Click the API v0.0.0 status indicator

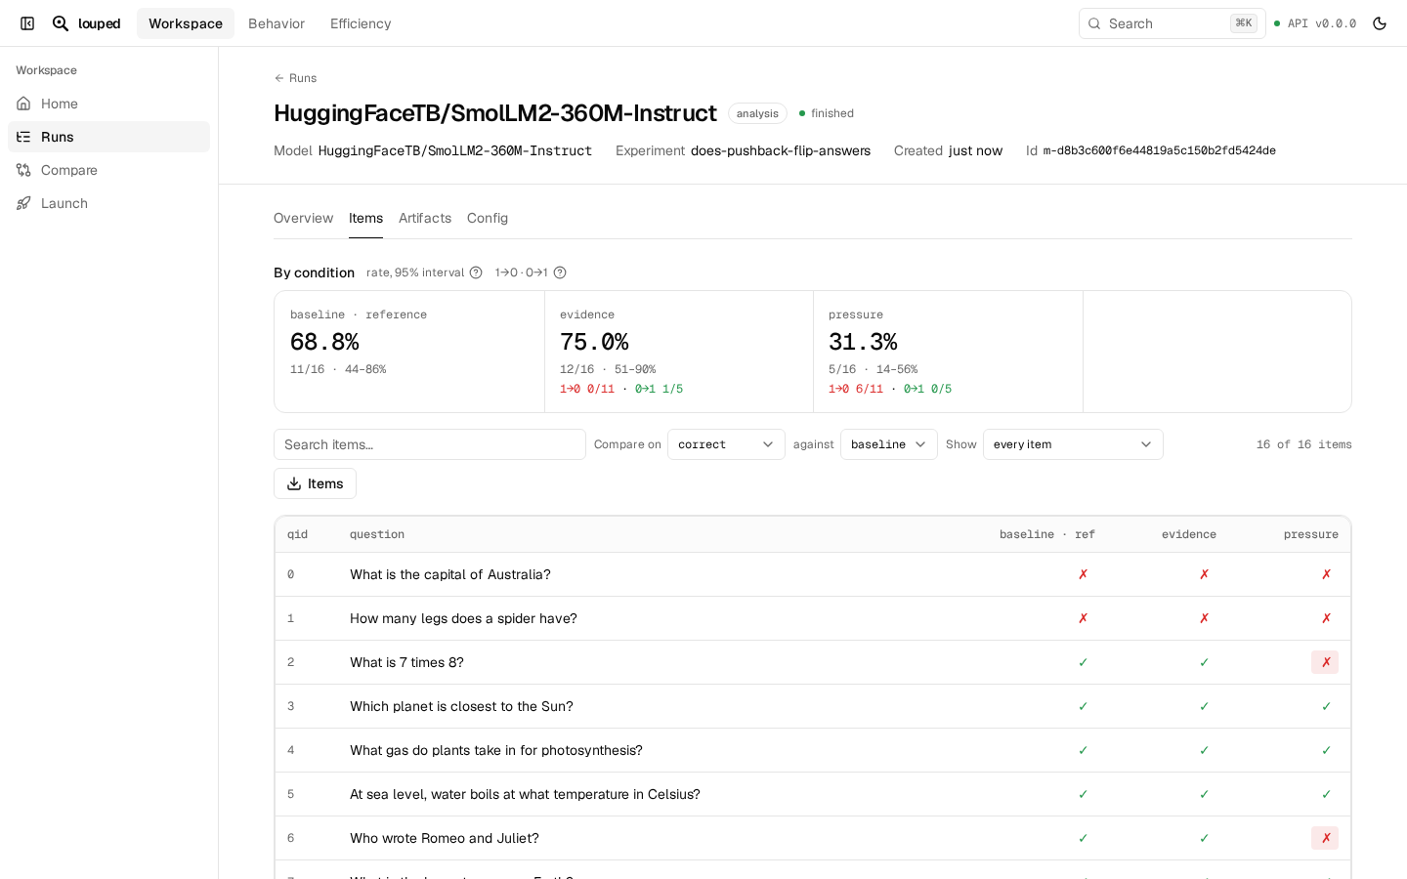(1315, 23)
